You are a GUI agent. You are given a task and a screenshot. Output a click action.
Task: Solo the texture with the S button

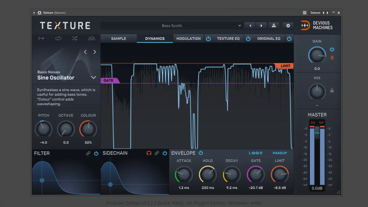point(332,58)
